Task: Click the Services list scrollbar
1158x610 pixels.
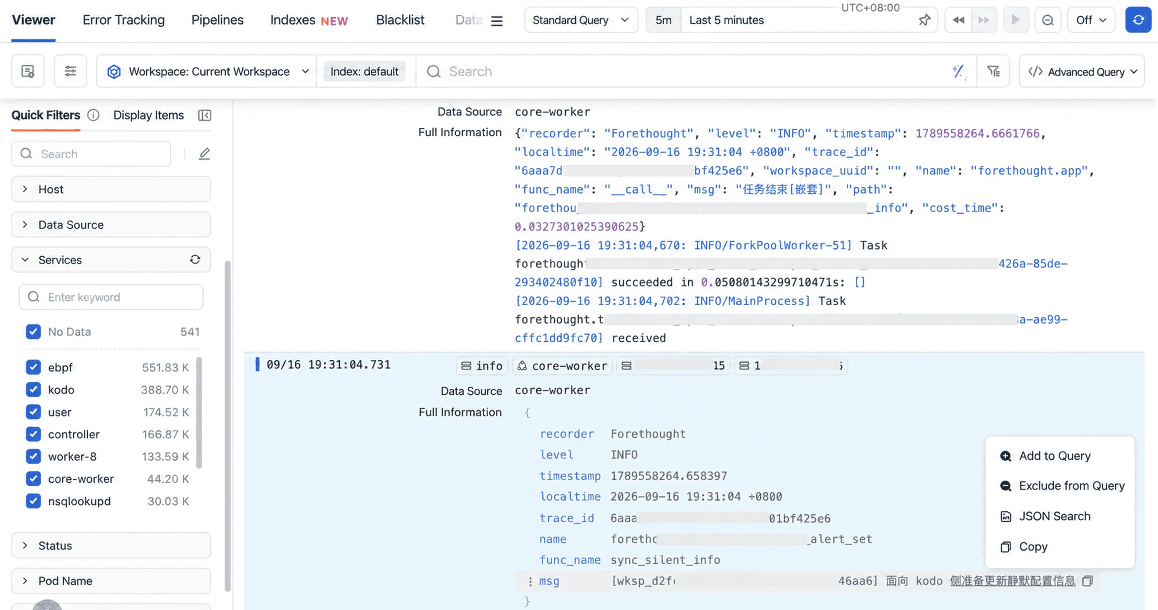Action: click(x=199, y=412)
